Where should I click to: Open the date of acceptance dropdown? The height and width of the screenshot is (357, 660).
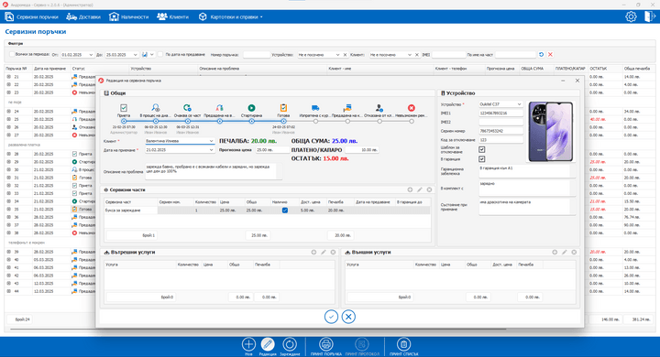(212, 150)
